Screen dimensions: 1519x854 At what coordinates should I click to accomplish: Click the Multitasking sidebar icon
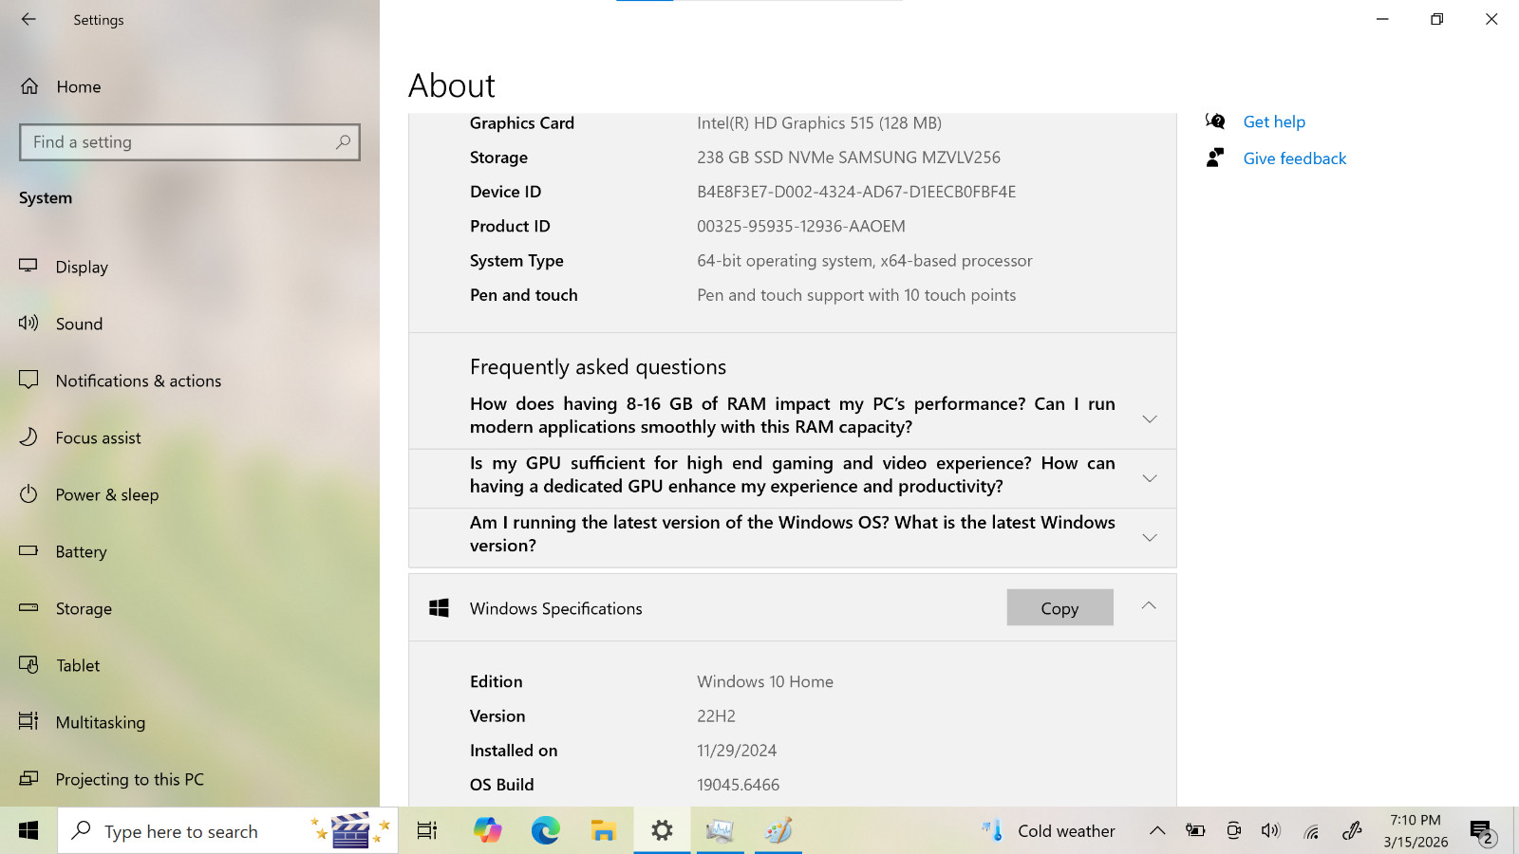28,721
